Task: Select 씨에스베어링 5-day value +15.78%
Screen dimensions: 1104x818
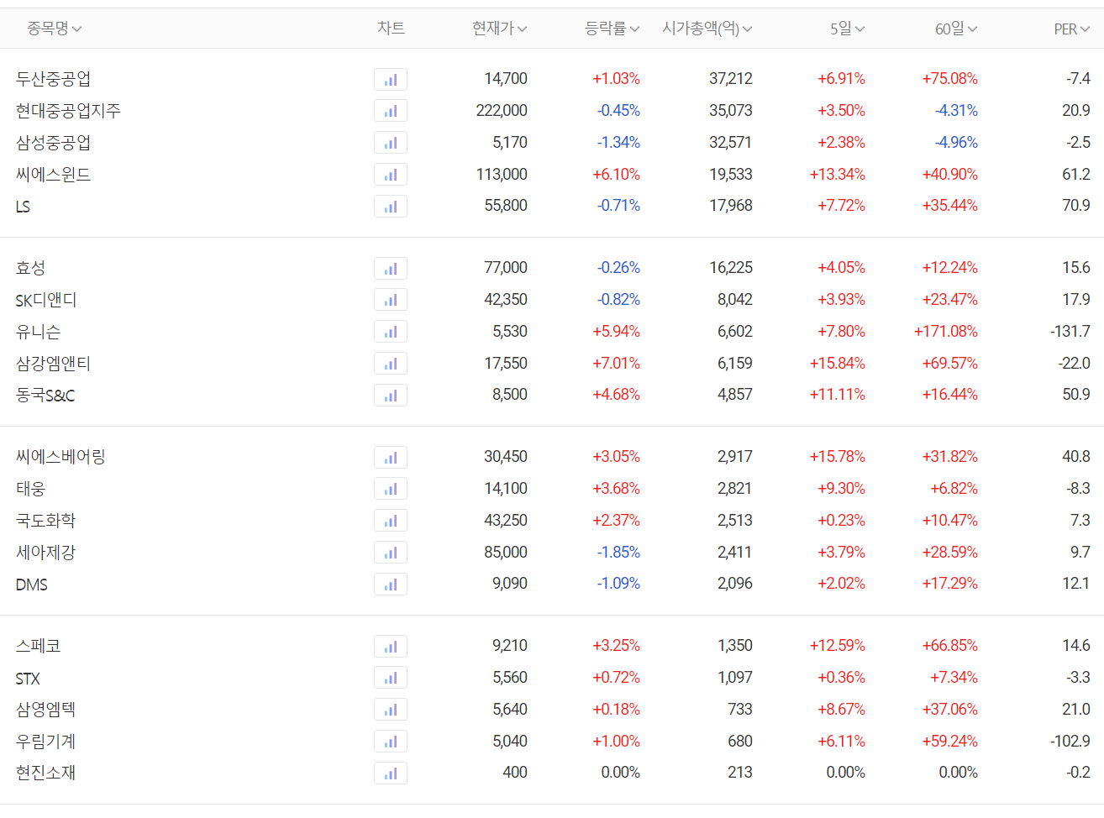Action: [x=837, y=457]
